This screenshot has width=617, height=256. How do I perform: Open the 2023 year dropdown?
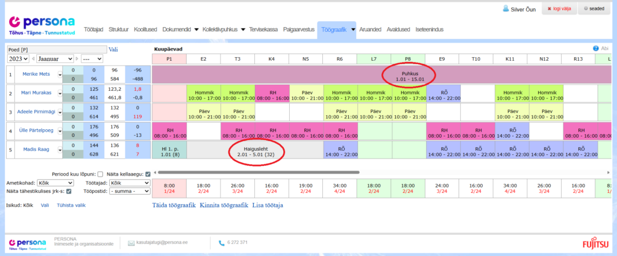pos(17,59)
